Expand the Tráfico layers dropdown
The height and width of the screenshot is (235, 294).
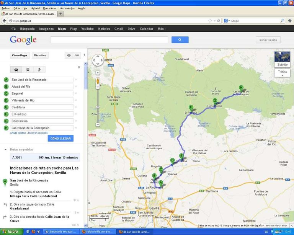[282, 73]
